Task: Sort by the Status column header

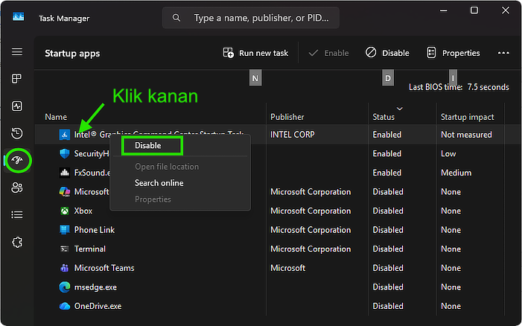Action: [383, 117]
